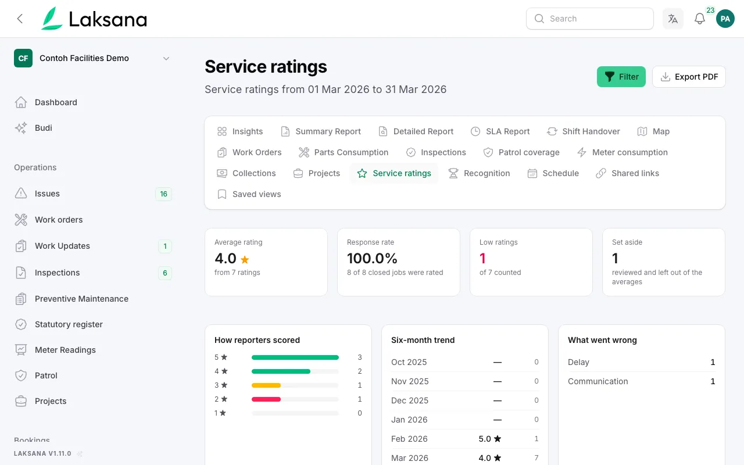Click the Delay row under What went wrong
The width and height of the screenshot is (744, 465).
(642, 362)
